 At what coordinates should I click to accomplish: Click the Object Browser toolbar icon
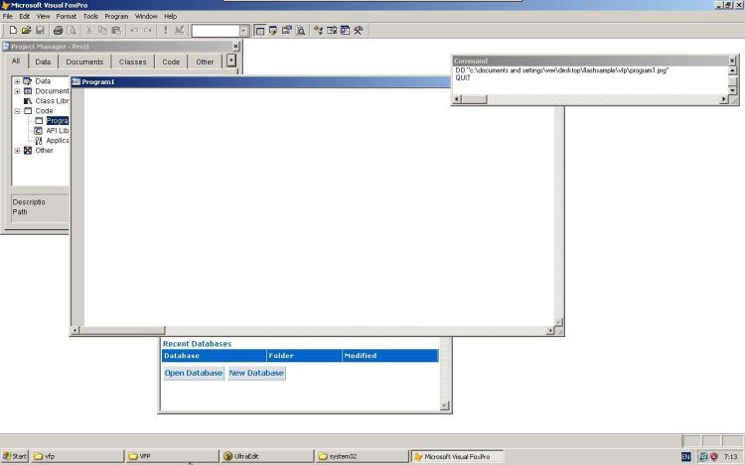332,31
